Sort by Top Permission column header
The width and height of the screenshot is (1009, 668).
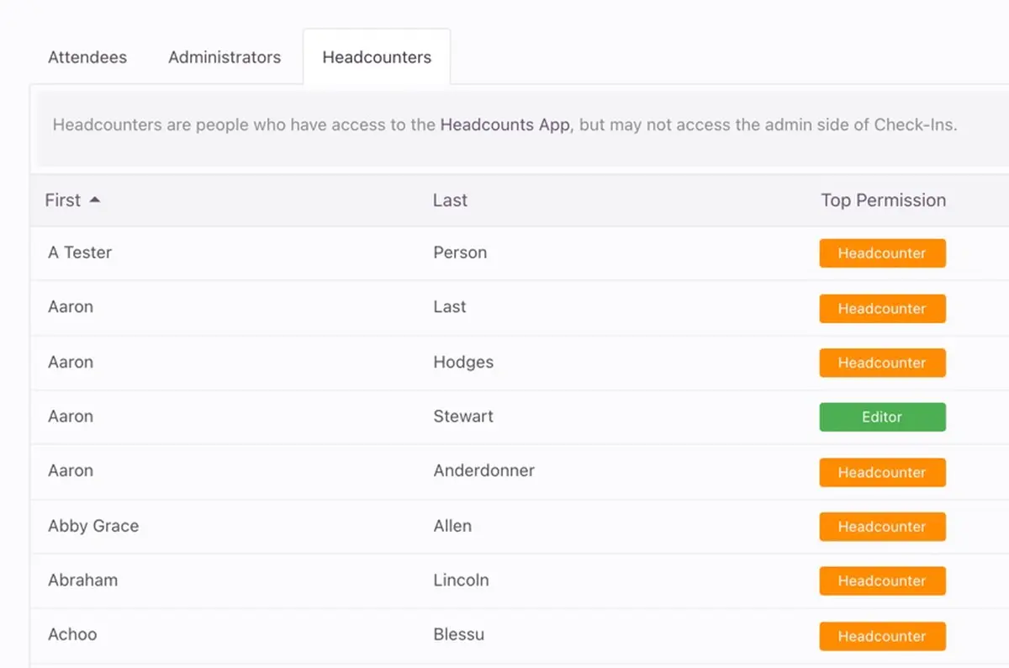coord(884,200)
